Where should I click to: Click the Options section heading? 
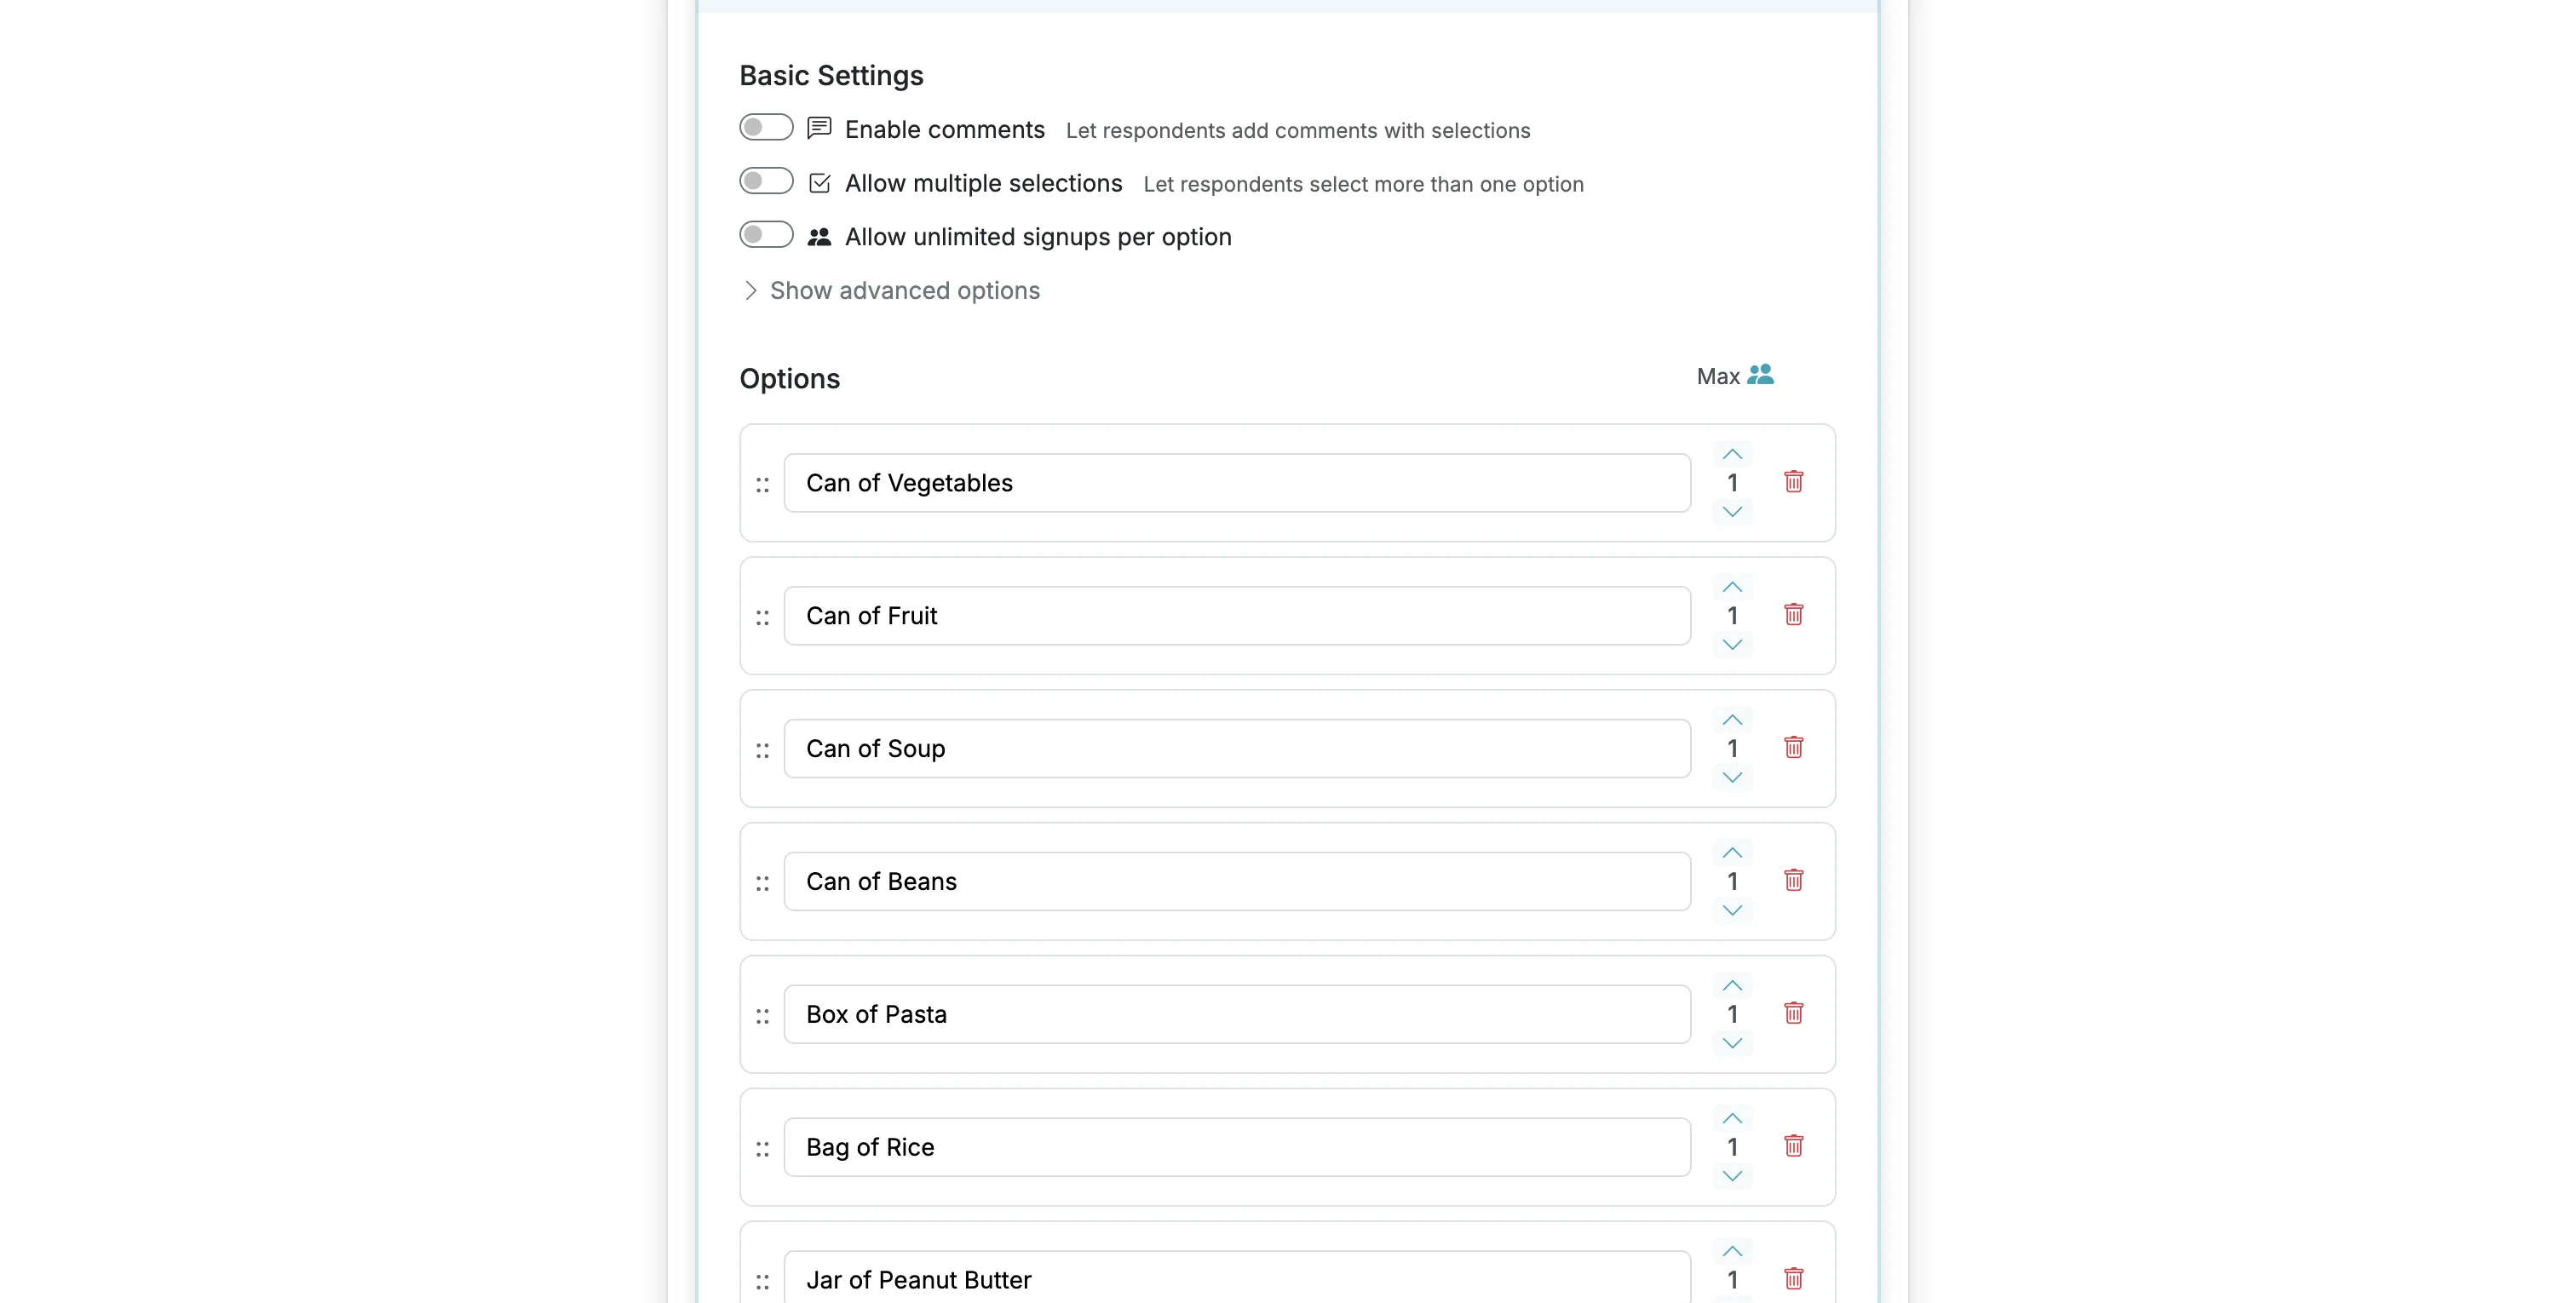pyautogui.click(x=789, y=378)
